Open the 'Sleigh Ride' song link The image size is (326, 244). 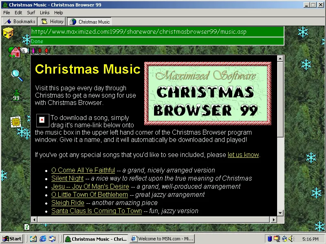pos(68,203)
